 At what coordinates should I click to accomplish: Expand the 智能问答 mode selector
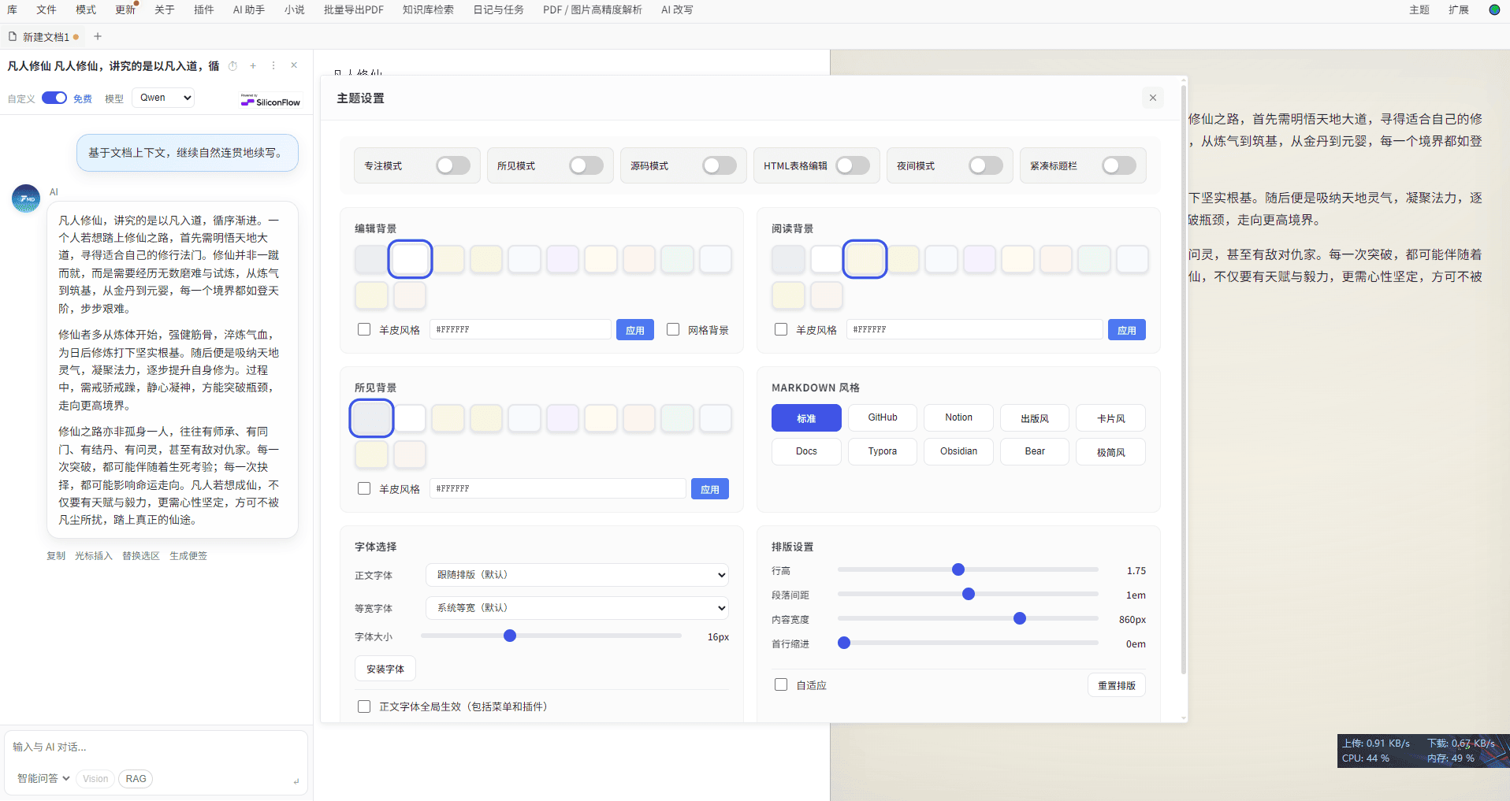click(43, 778)
